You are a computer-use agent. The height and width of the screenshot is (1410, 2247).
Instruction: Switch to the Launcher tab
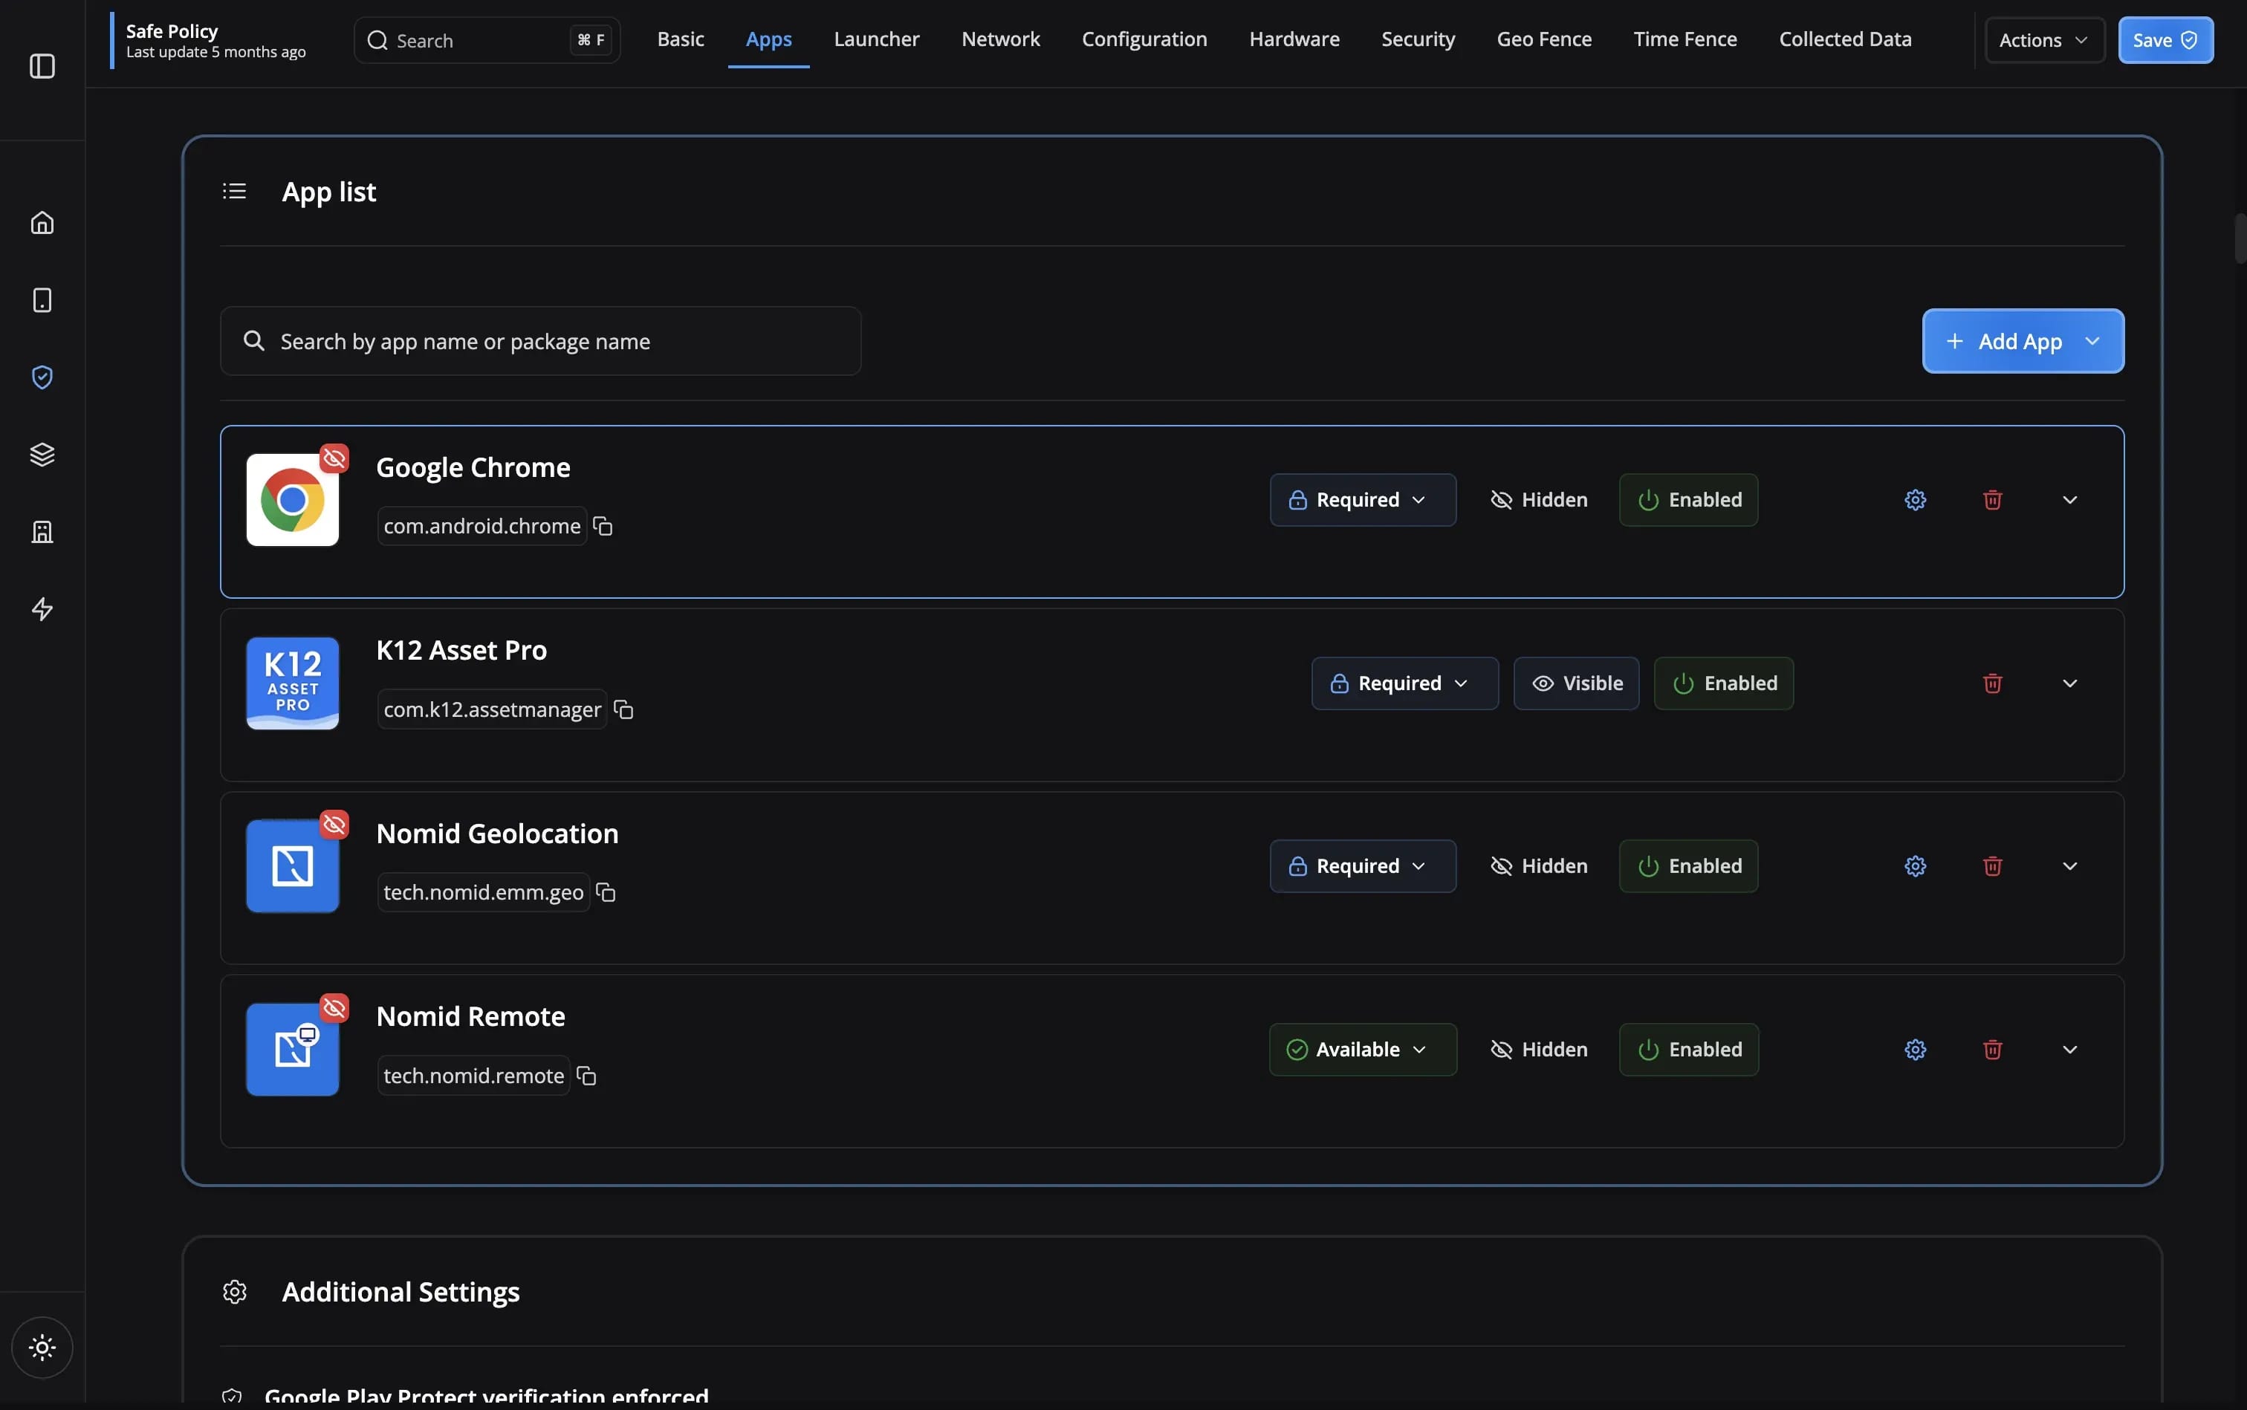pyautogui.click(x=876, y=39)
